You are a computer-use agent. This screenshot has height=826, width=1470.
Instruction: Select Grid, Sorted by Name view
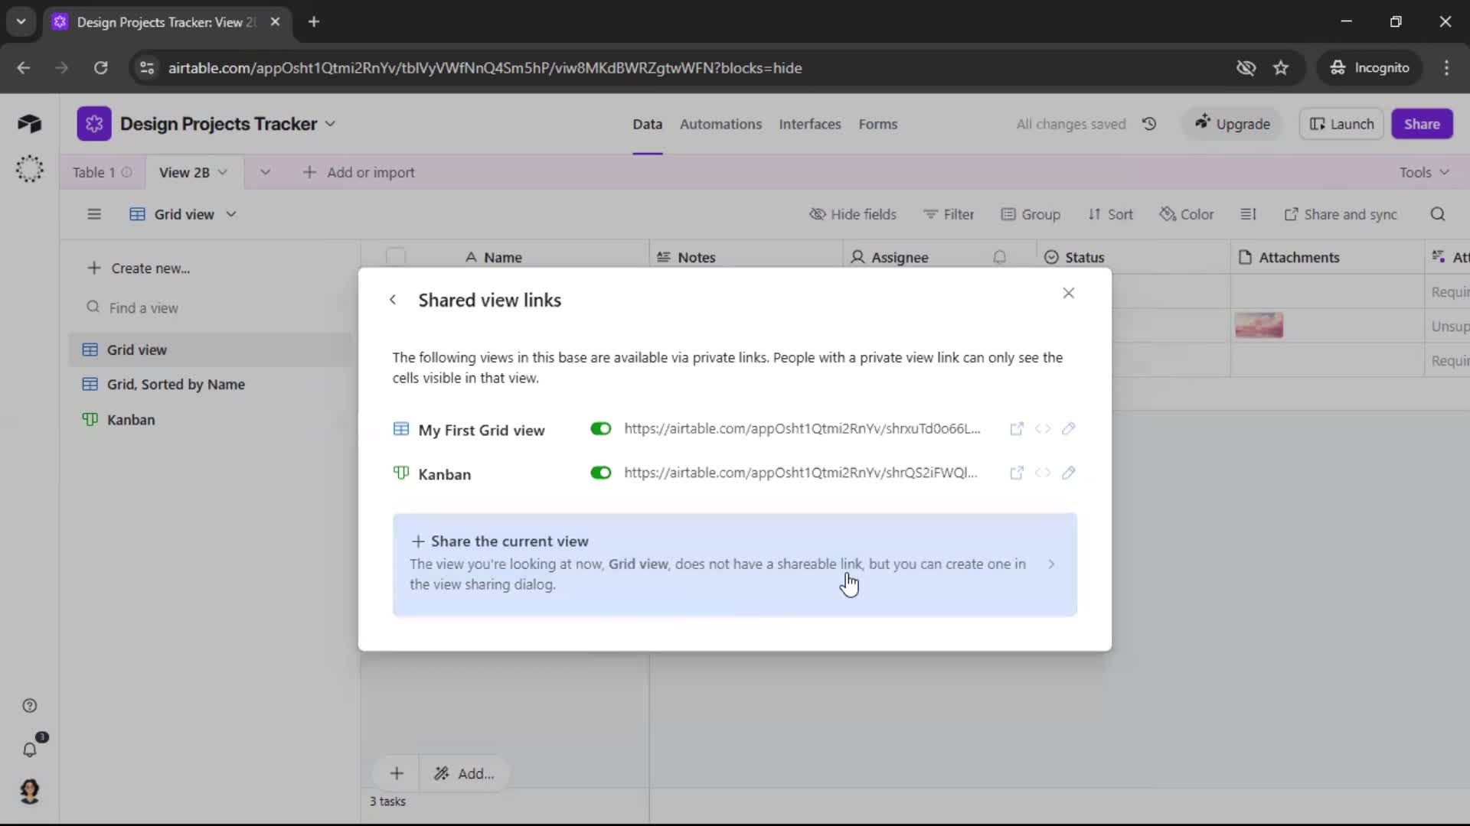[x=211, y=385]
